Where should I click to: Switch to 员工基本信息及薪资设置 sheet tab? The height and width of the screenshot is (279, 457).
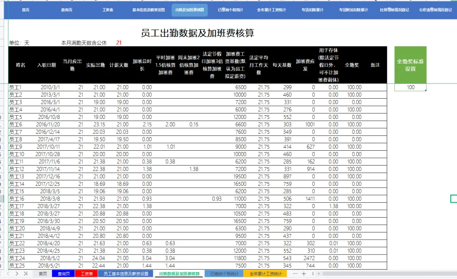pyautogui.click(x=126, y=274)
